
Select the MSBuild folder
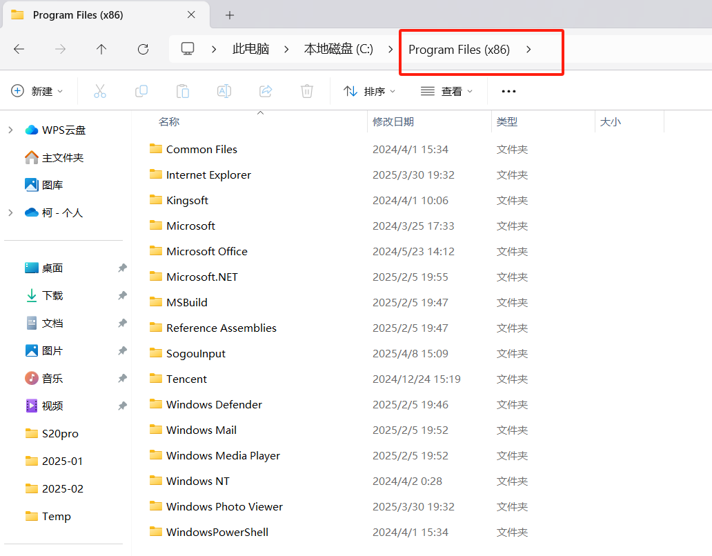coord(187,302)
